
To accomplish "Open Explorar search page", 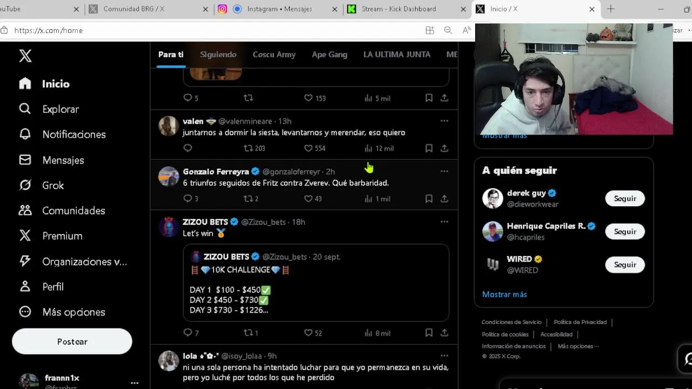I will [49, 109].
